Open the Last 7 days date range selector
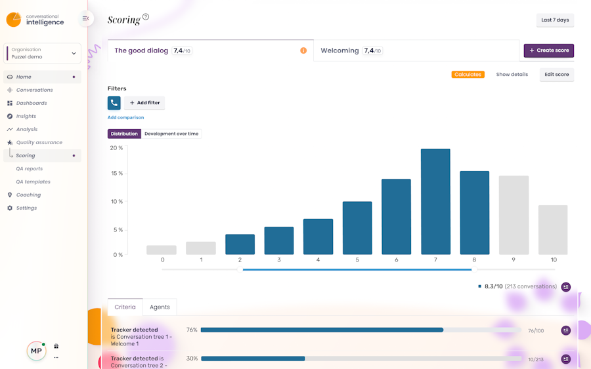 click(555, 20)
